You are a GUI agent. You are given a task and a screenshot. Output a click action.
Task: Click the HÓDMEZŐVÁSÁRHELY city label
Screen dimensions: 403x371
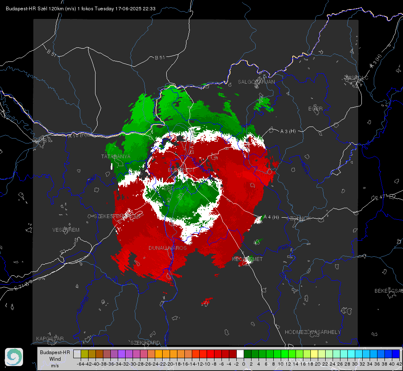pyautogui.click(x=313, y=332)
